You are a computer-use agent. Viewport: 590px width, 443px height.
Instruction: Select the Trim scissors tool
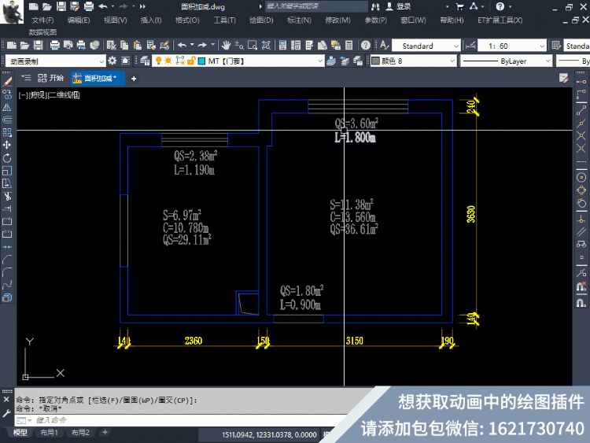[x=7, y=197]
